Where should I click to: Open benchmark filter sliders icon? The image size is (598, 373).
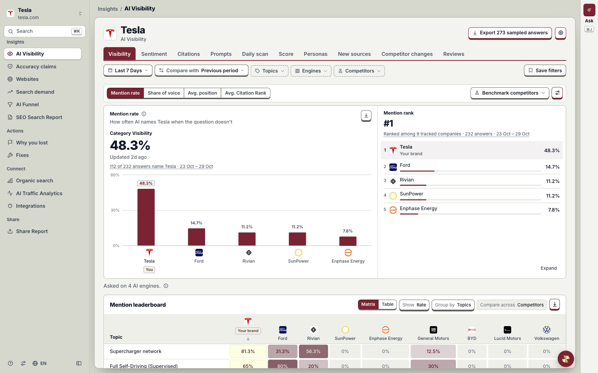coord(557,93)
